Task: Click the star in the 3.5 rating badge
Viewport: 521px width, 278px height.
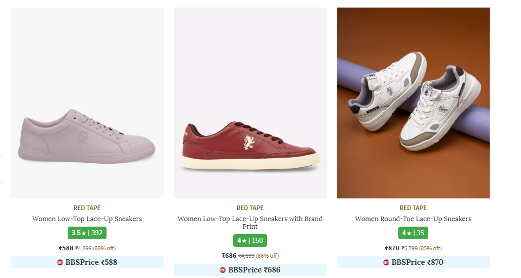Action: tap(84, 233)
